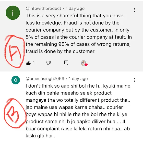Open the omeshsingh7069 teal avatar profile
143x143 pixels.
pyautogui.click(x=16, y=80)
